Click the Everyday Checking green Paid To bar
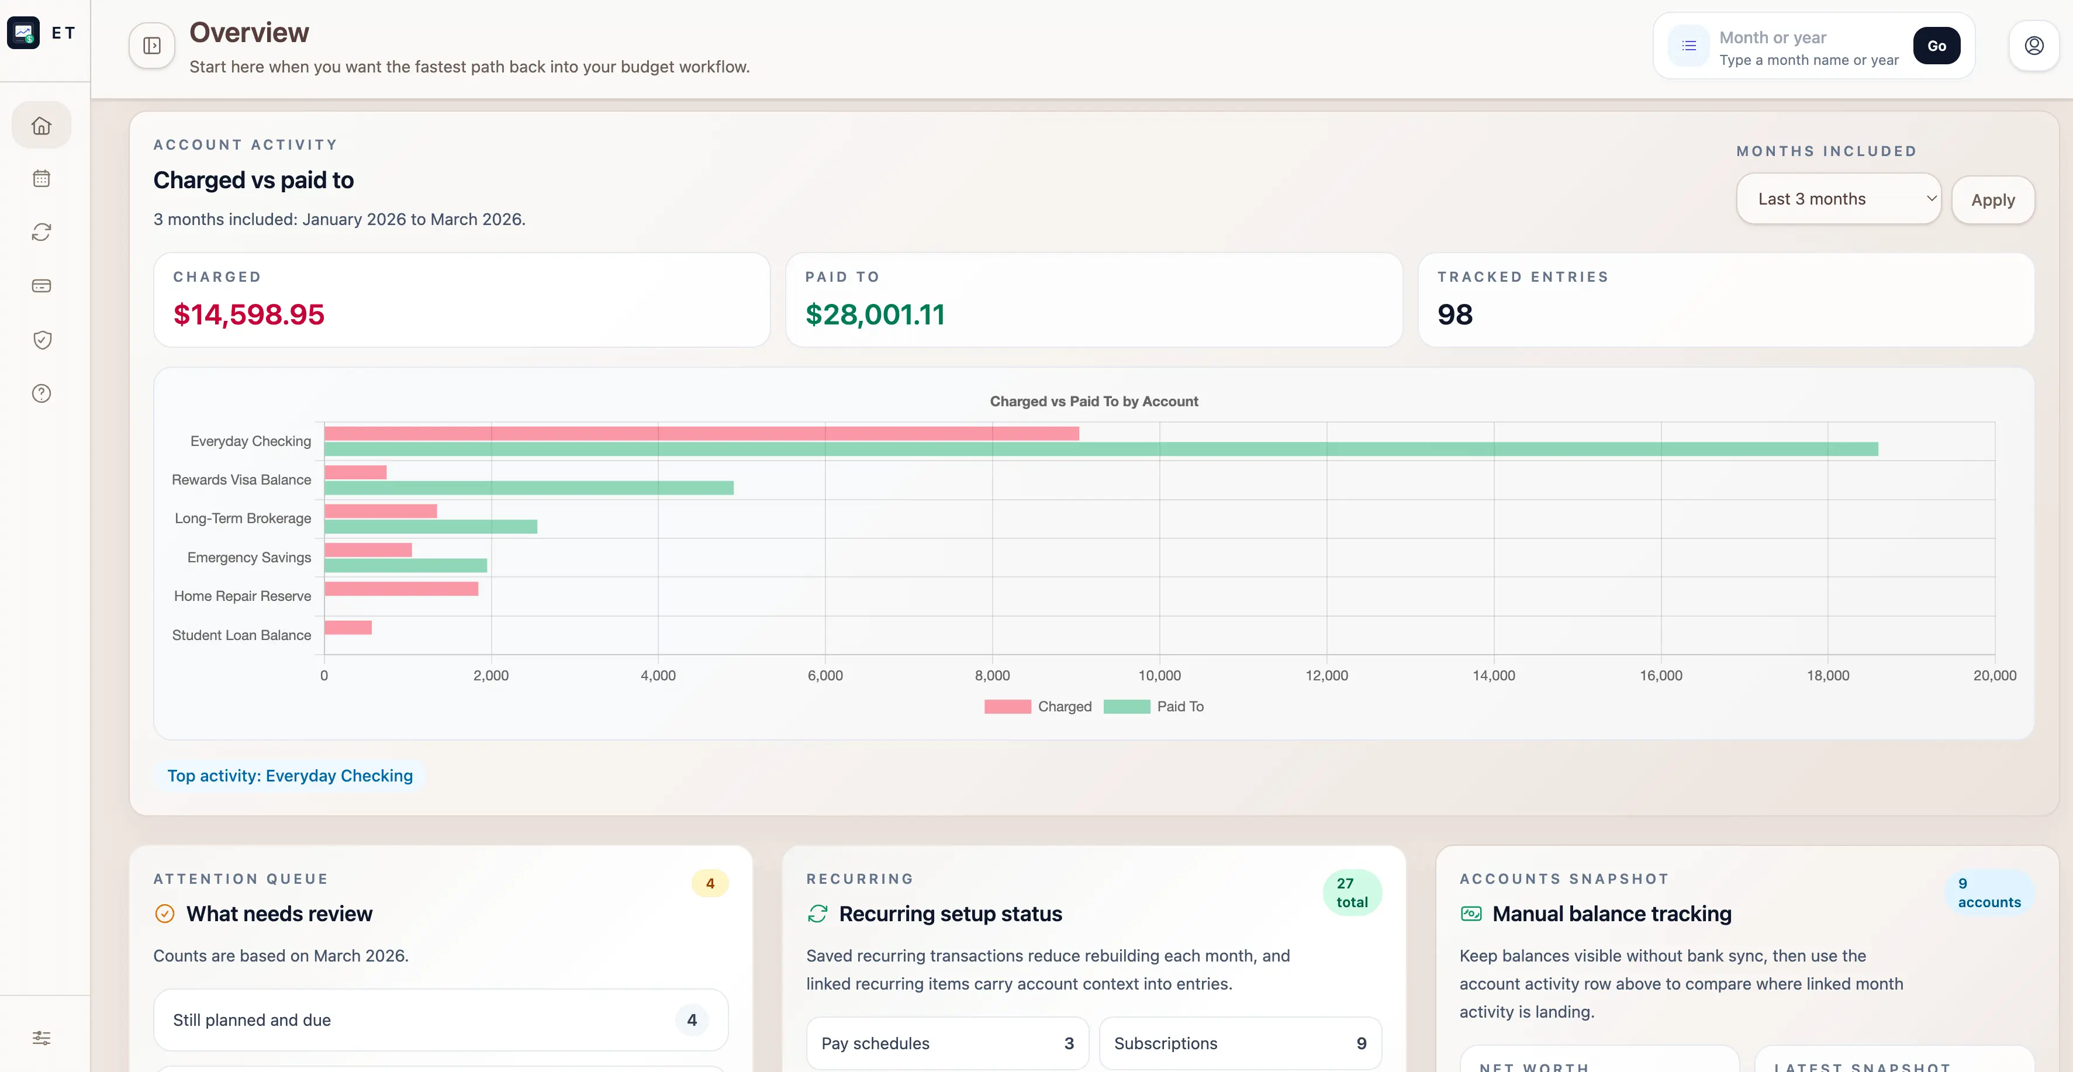 [x=1100, y=449]
